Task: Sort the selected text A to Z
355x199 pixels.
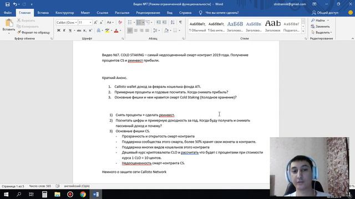Action: [173, 22]
